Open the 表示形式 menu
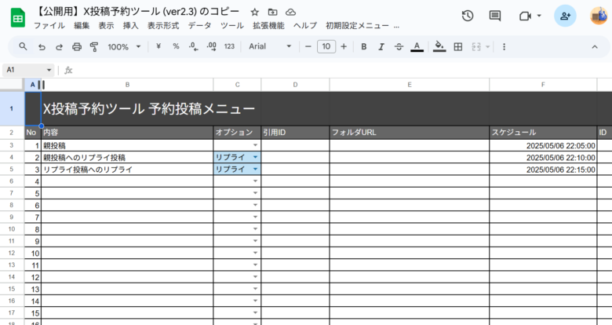This screenshot has height=325, width=612. pos(163,26)
